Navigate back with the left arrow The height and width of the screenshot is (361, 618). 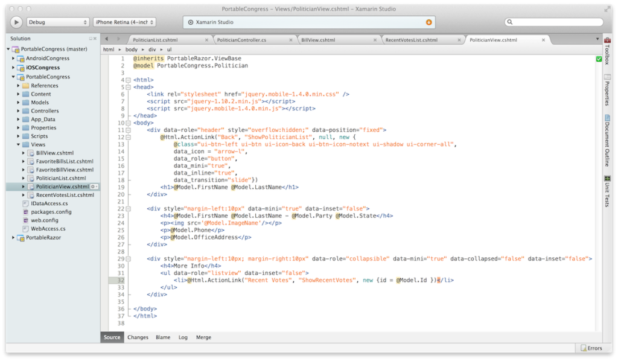coord(108,39)
